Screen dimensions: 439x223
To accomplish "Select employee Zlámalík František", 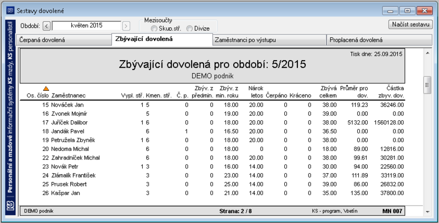I will point(74,175).
